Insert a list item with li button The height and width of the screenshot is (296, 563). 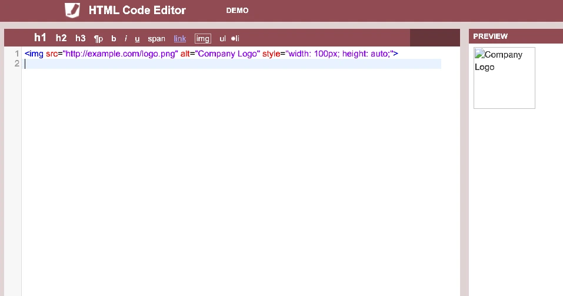pos(235,38)
